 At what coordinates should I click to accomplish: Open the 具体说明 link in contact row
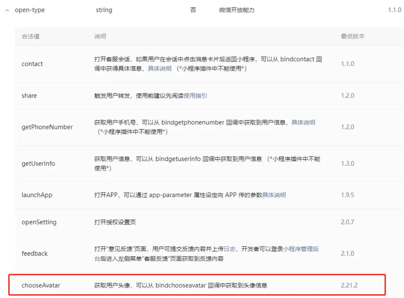pyautogui.click(x=159, y=68)
